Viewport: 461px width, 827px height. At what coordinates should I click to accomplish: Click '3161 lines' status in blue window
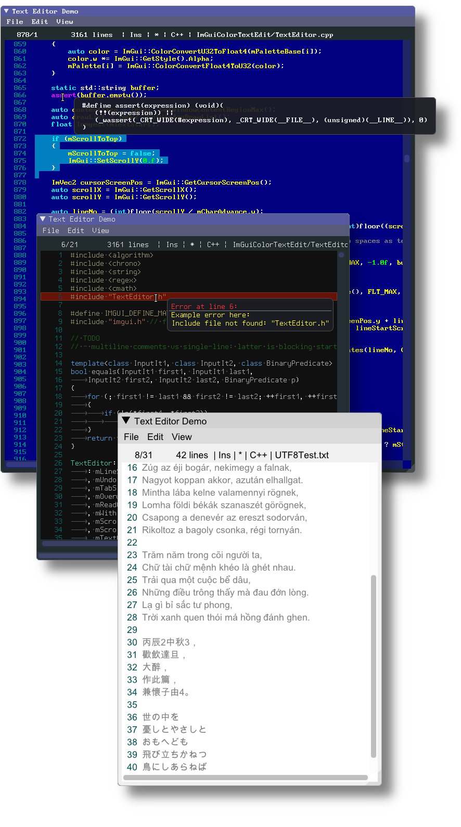(92, 35)
